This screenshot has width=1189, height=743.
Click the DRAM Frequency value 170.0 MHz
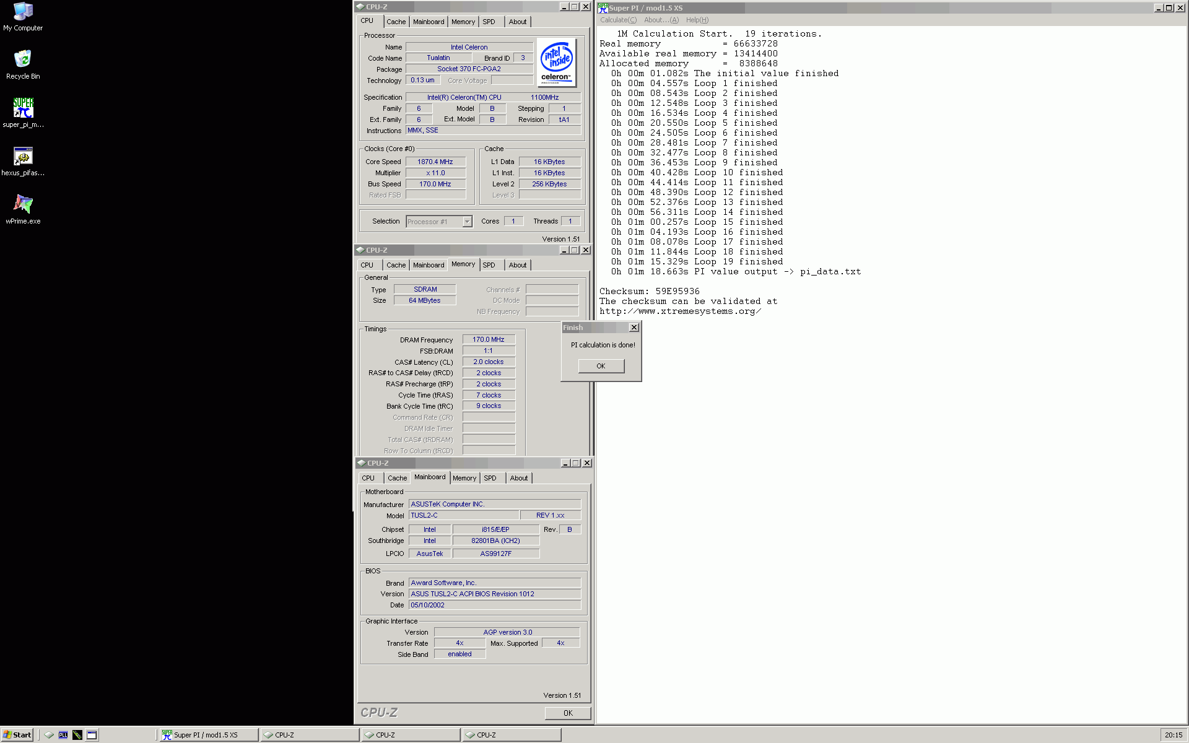click(489, 339)
